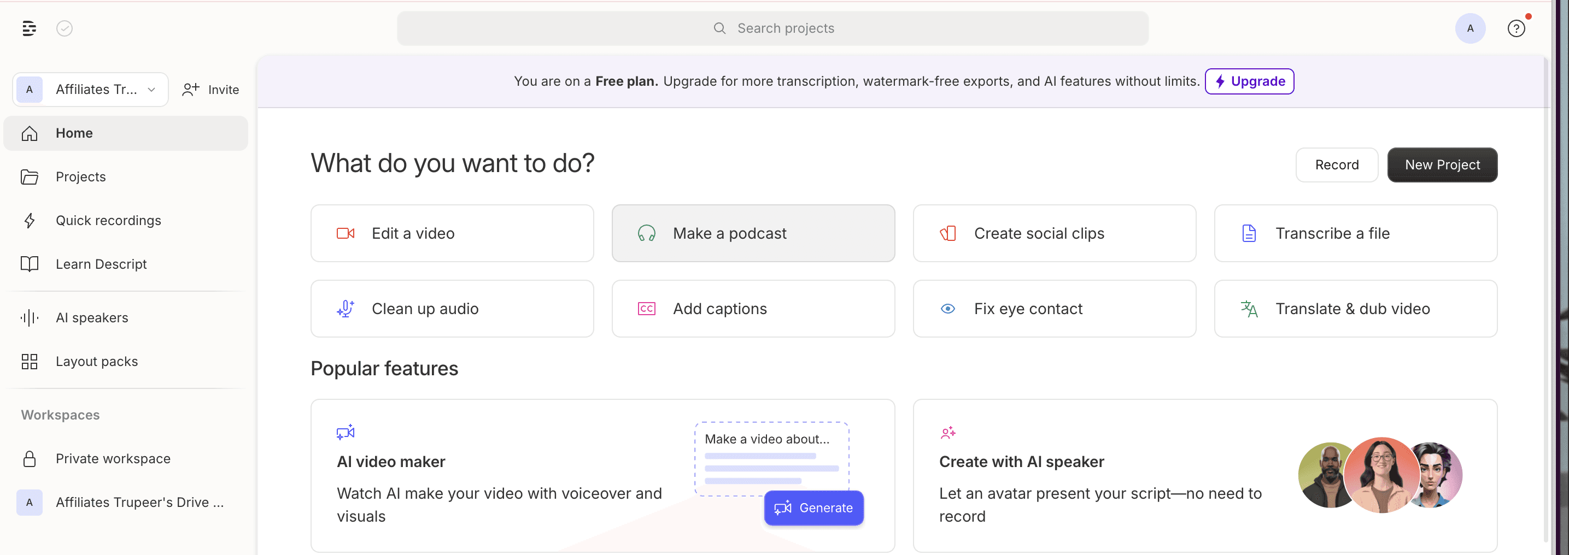1569x555 pixels.
Task: Click the Learn Descript book icon
Action: 29,263
